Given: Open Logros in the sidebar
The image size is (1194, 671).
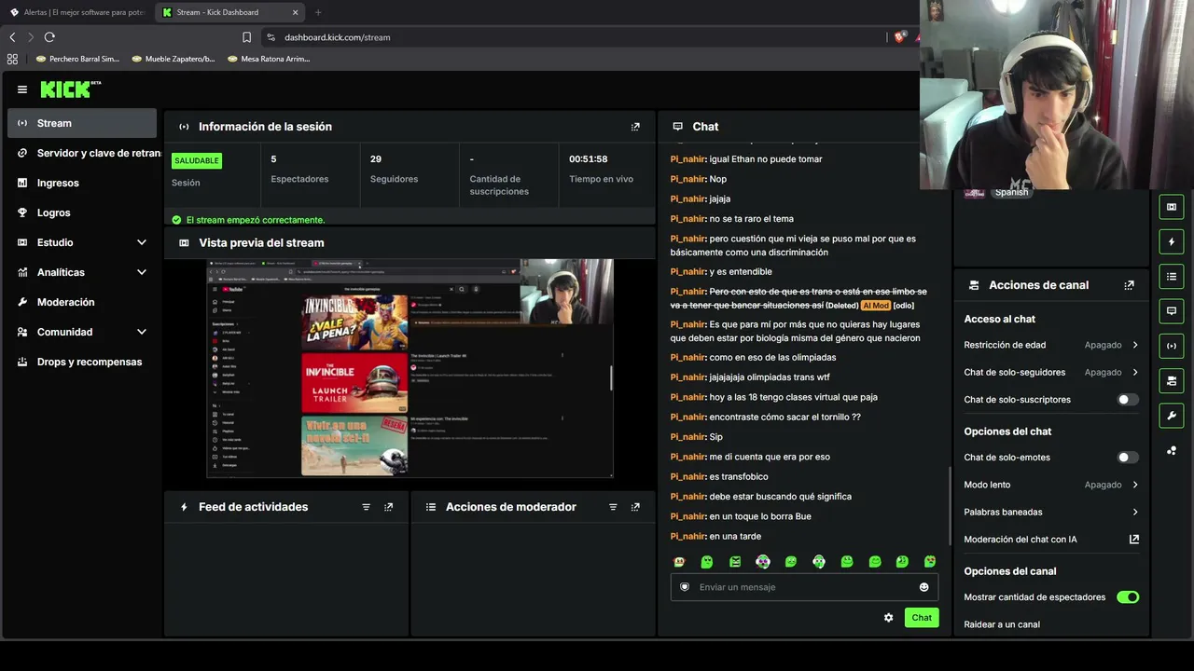Looking at the screenshot, I should [x=82, y=212].
